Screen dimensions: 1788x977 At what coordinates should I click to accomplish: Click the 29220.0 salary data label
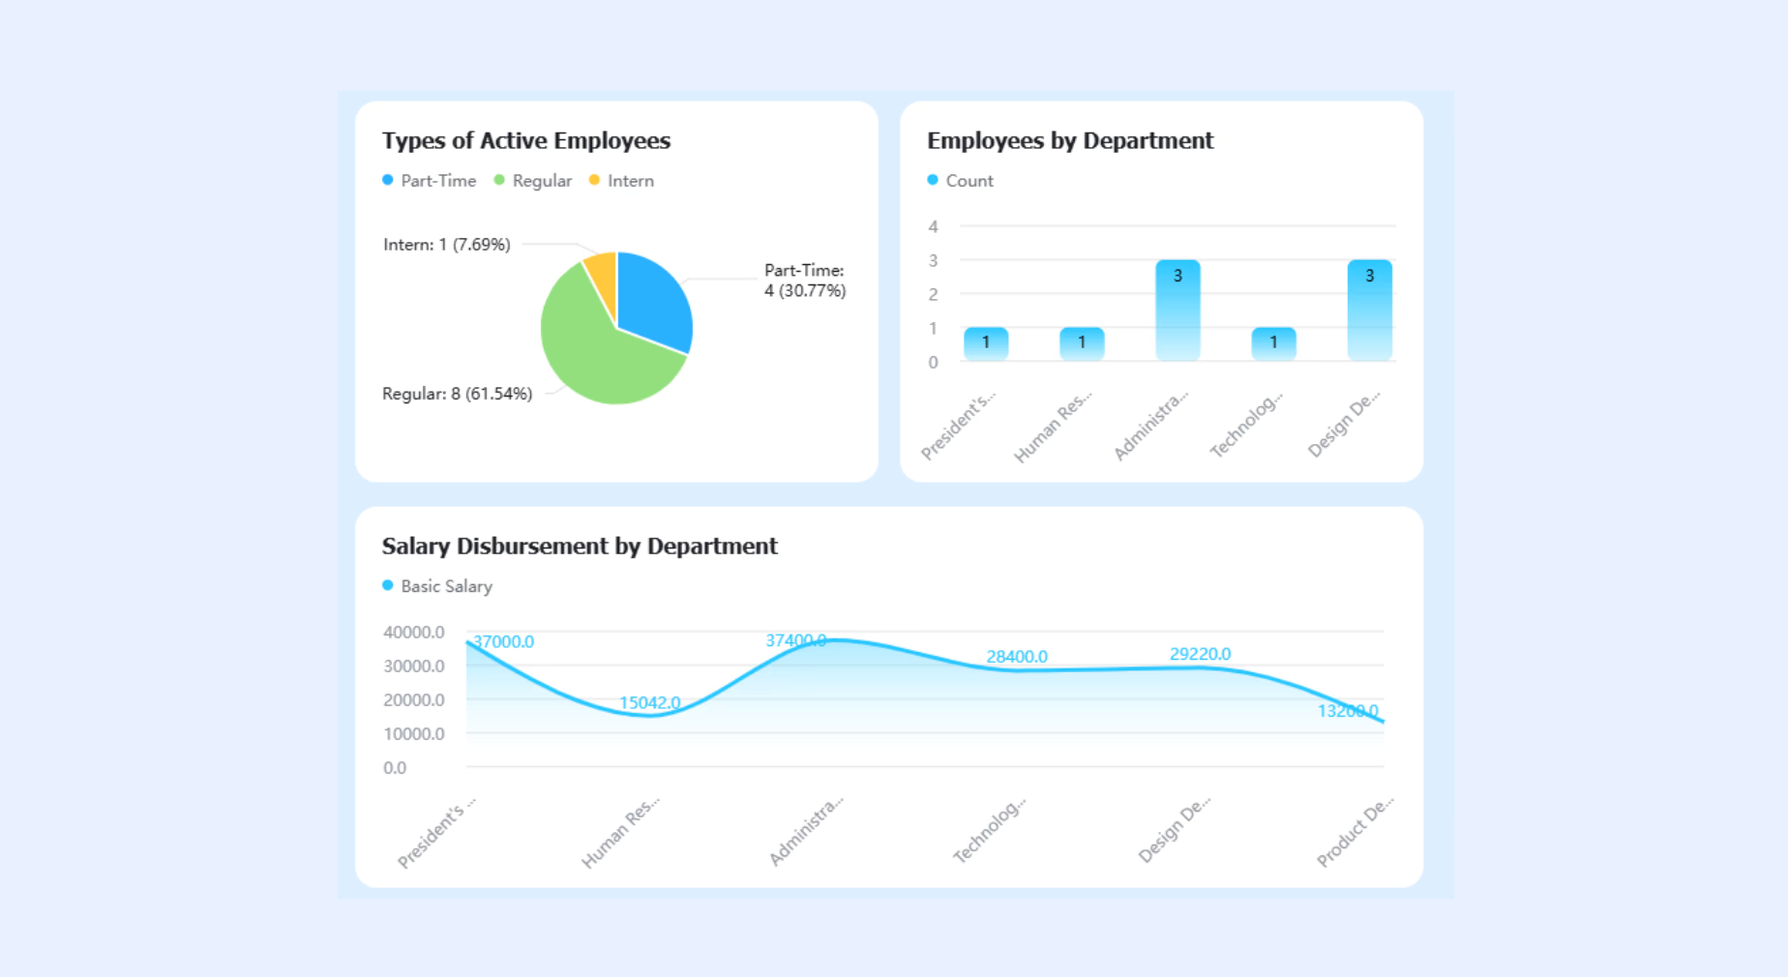point(1201,654)
